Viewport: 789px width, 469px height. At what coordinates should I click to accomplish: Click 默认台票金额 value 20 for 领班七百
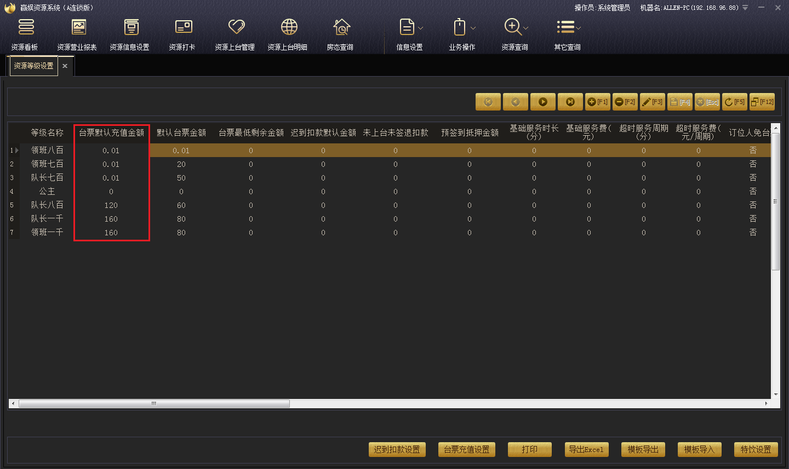pos(181,164)
